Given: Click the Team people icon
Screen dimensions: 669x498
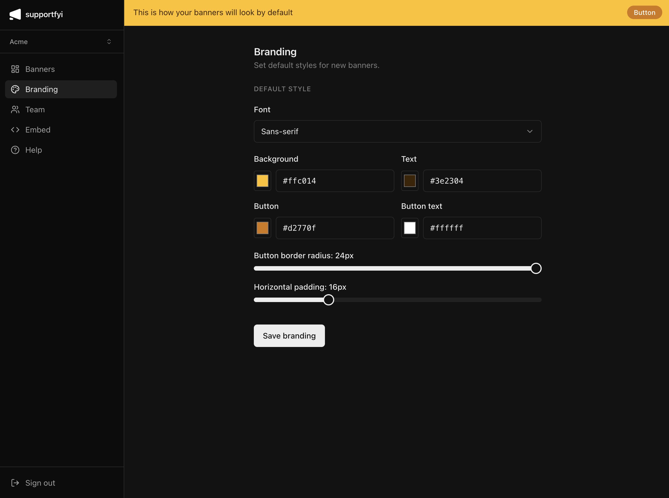Looking at the screenshot, I should tap(15, 109).
